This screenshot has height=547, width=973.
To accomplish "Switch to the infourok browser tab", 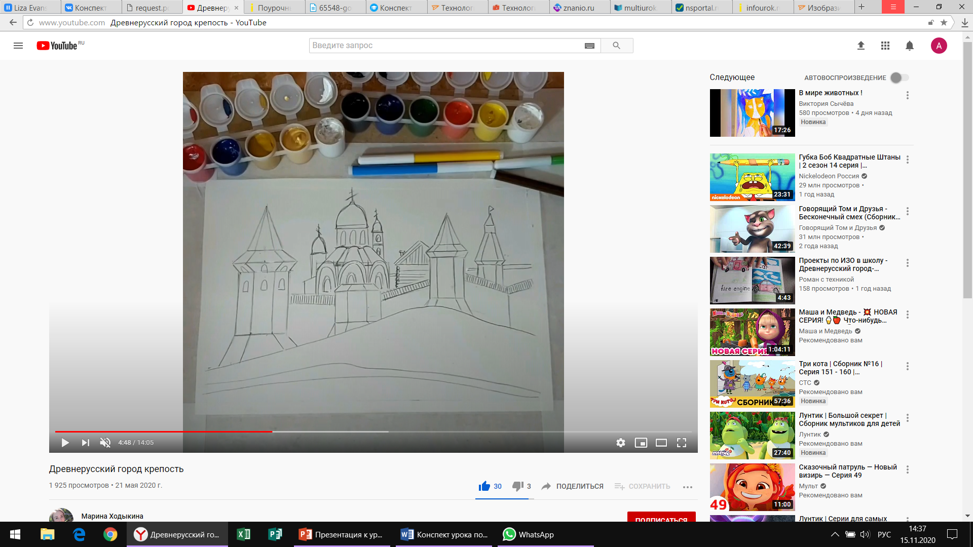I will [763, 8].
